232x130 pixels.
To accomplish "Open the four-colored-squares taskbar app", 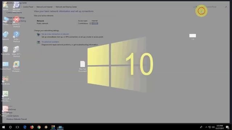I will point(53,127).
